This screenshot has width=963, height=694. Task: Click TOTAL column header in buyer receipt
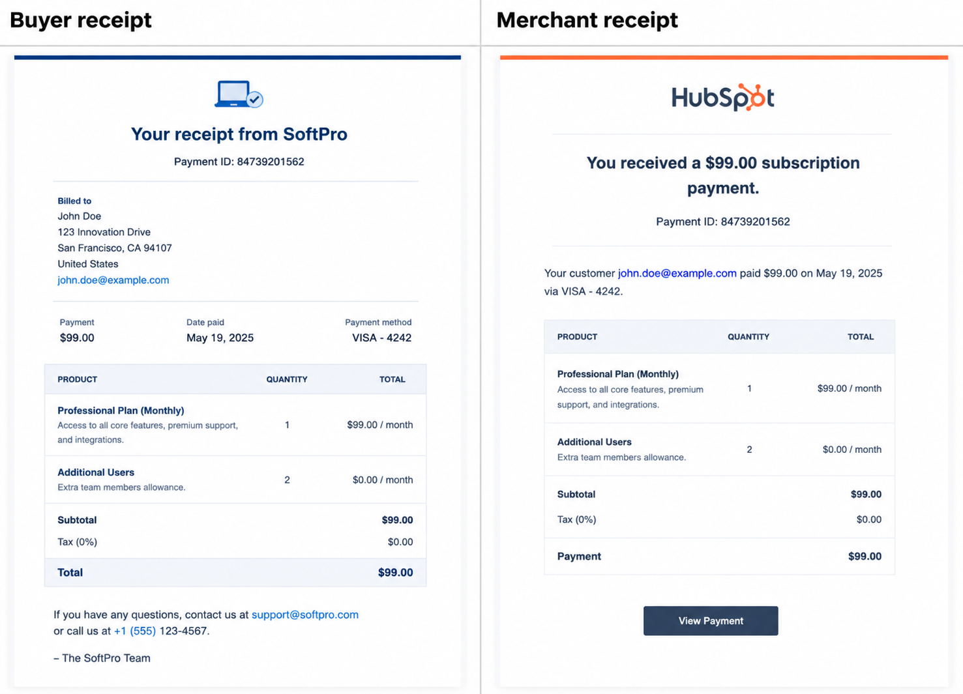tap(393, 379)
